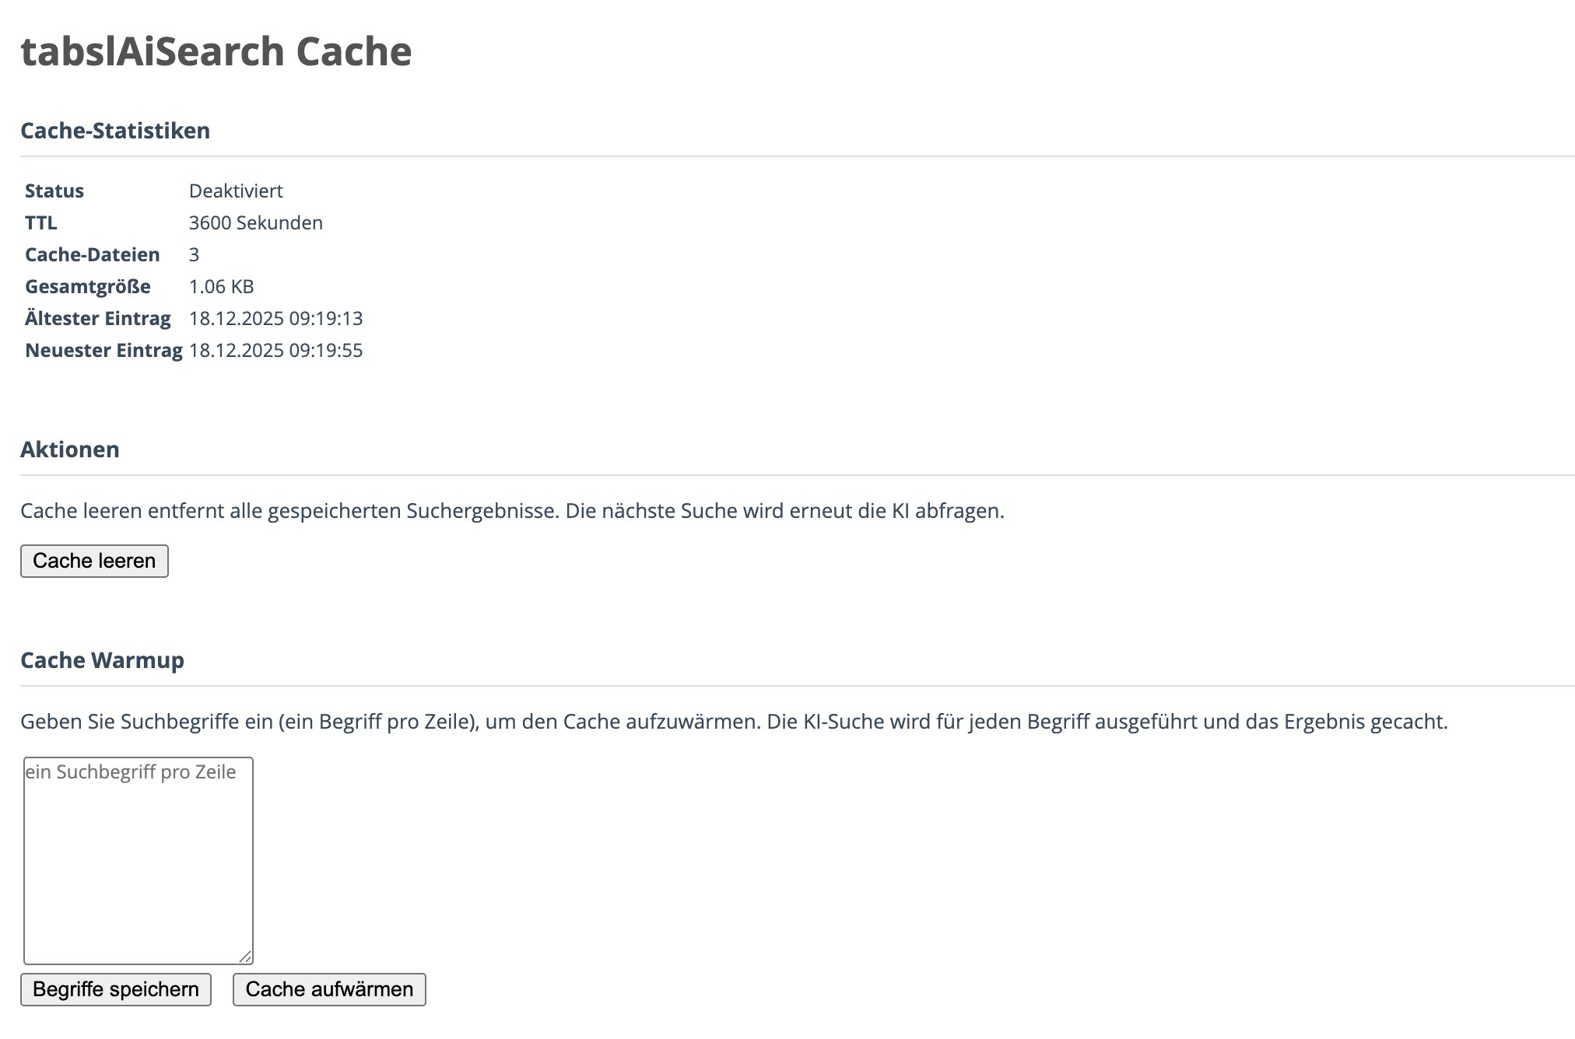Click the 1.06 KB total size value
Image resolution: width=1575 pixels, height=1039 pixels.
pos(221,287)
